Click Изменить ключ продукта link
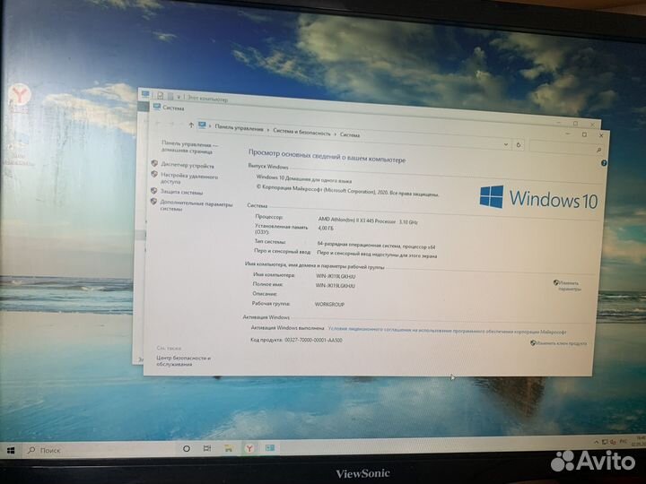This screenshot has width=646, height=484. click(559, 342)
